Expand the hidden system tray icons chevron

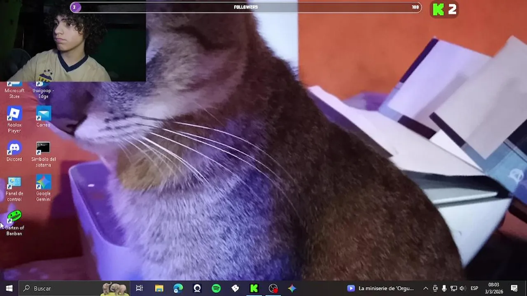(x=425, y=288)
